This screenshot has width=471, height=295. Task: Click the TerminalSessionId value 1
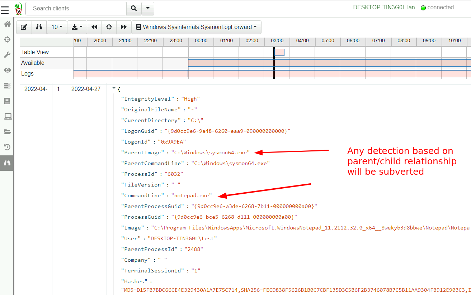[x=195, y=271]
